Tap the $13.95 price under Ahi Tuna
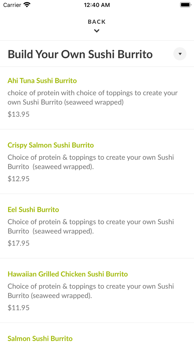The width and height of the screenshot is (194, 344). pos(18,114)
